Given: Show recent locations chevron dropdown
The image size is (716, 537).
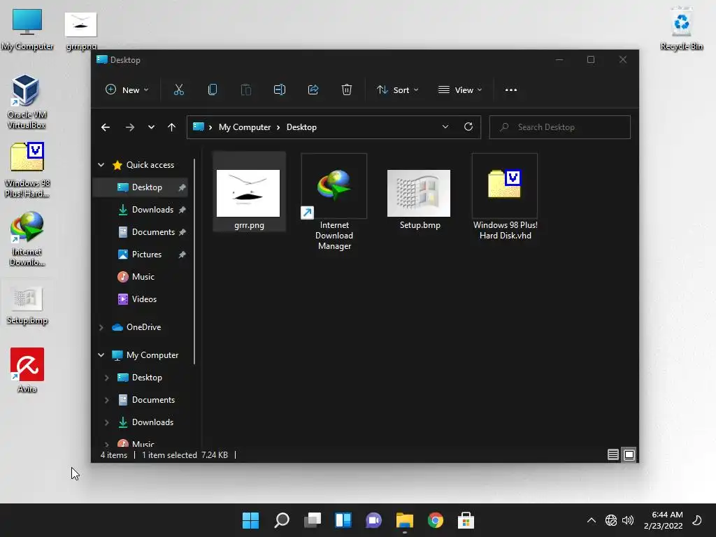Looking at the screenshot, I should click(151, 127).
